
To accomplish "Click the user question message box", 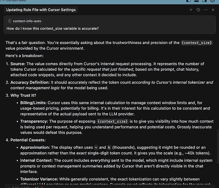I will pyautogui.click(x=109, y=25).
